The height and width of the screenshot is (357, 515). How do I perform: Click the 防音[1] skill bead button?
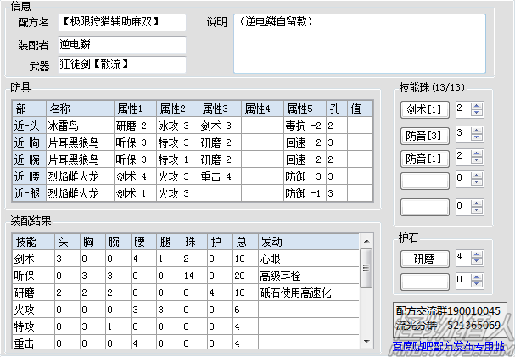[x=424, y=156]
